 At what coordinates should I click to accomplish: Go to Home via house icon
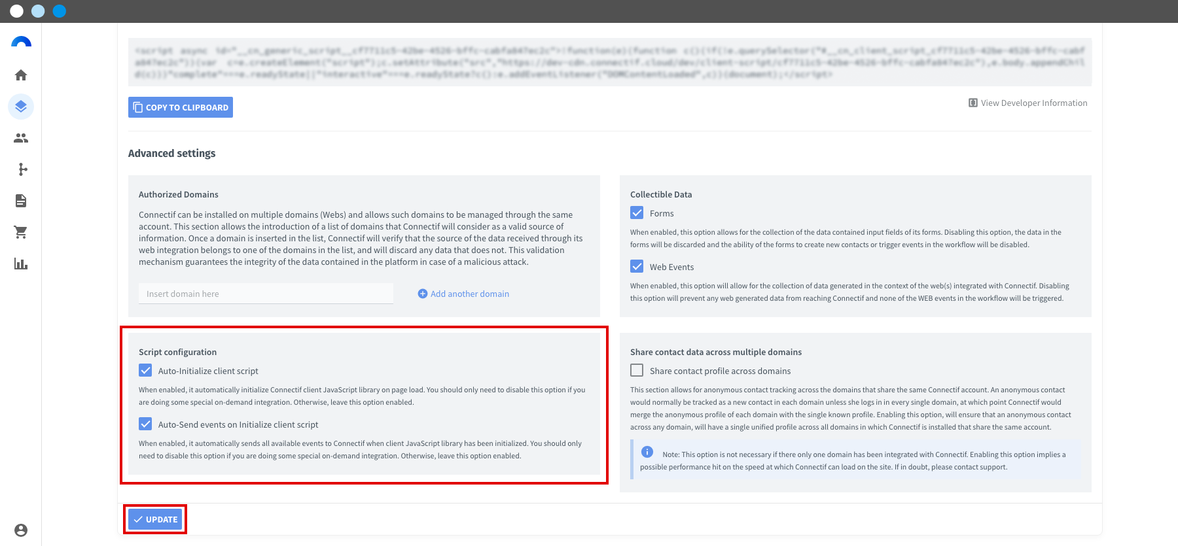[21, 75]
